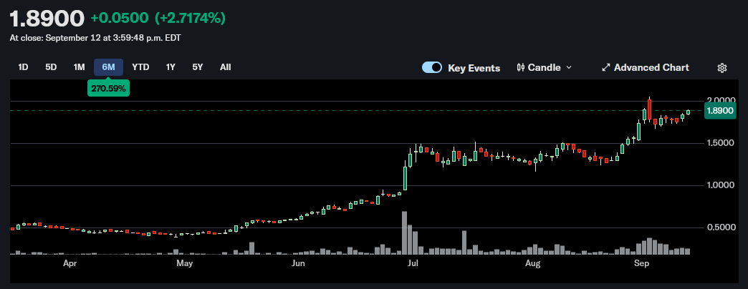
Task: Click the candlestick icon next to Candle
Action: coord(520,68)
